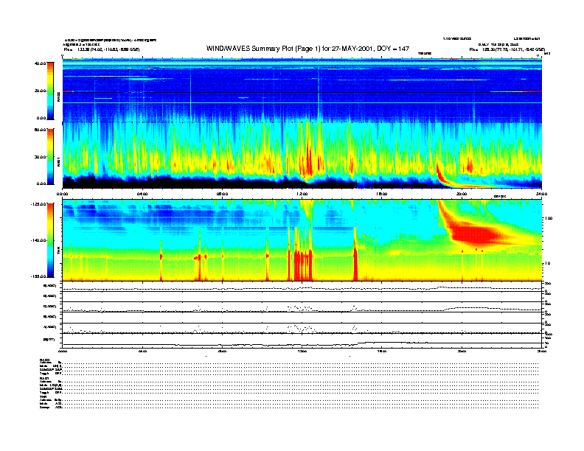Screen dimensions: 584x451
Task: Click the 40.00 label on RAD2 scale
Action: [x=40, y=63]
